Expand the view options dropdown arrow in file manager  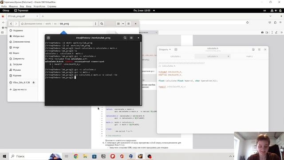[123, 24]
